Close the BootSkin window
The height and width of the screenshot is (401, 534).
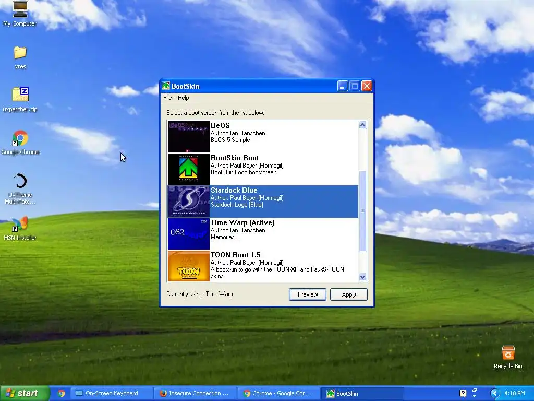point(367,86)
